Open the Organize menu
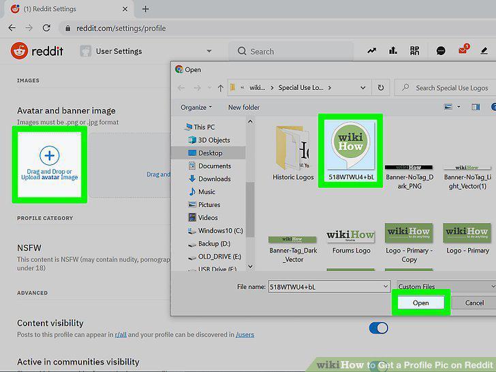 [x=196, y=107]
